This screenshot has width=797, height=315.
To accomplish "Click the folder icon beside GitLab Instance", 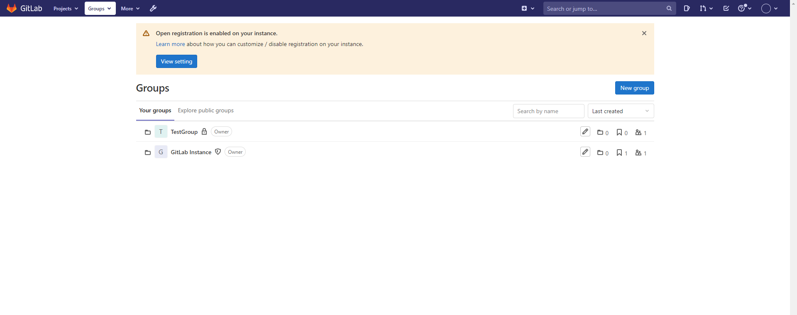I will coord(147,153).
